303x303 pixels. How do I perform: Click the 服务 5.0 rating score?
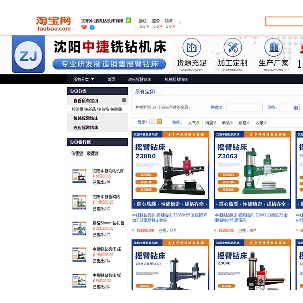[x=158, y=26]
